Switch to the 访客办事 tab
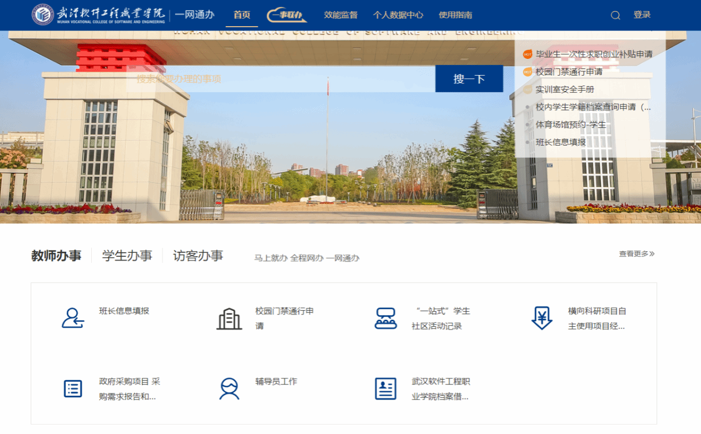 point(198,256)
